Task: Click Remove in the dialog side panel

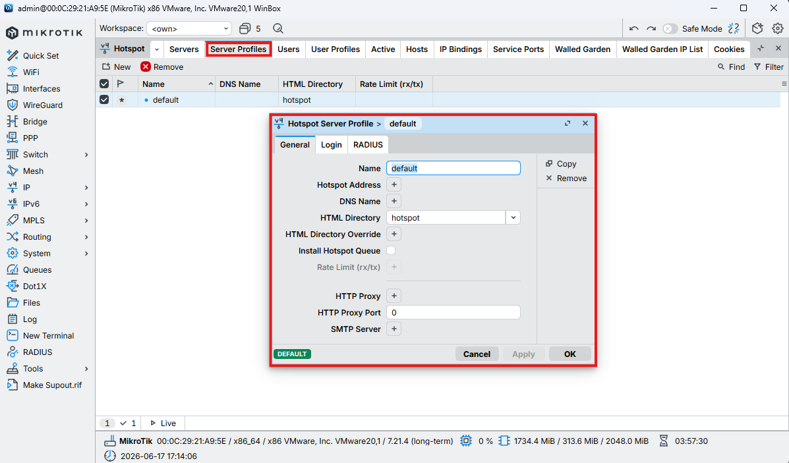Action: tap(566, 178)
